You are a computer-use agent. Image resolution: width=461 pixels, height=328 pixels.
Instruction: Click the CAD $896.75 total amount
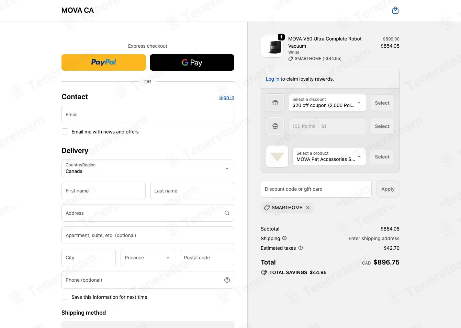pos(381,262)
